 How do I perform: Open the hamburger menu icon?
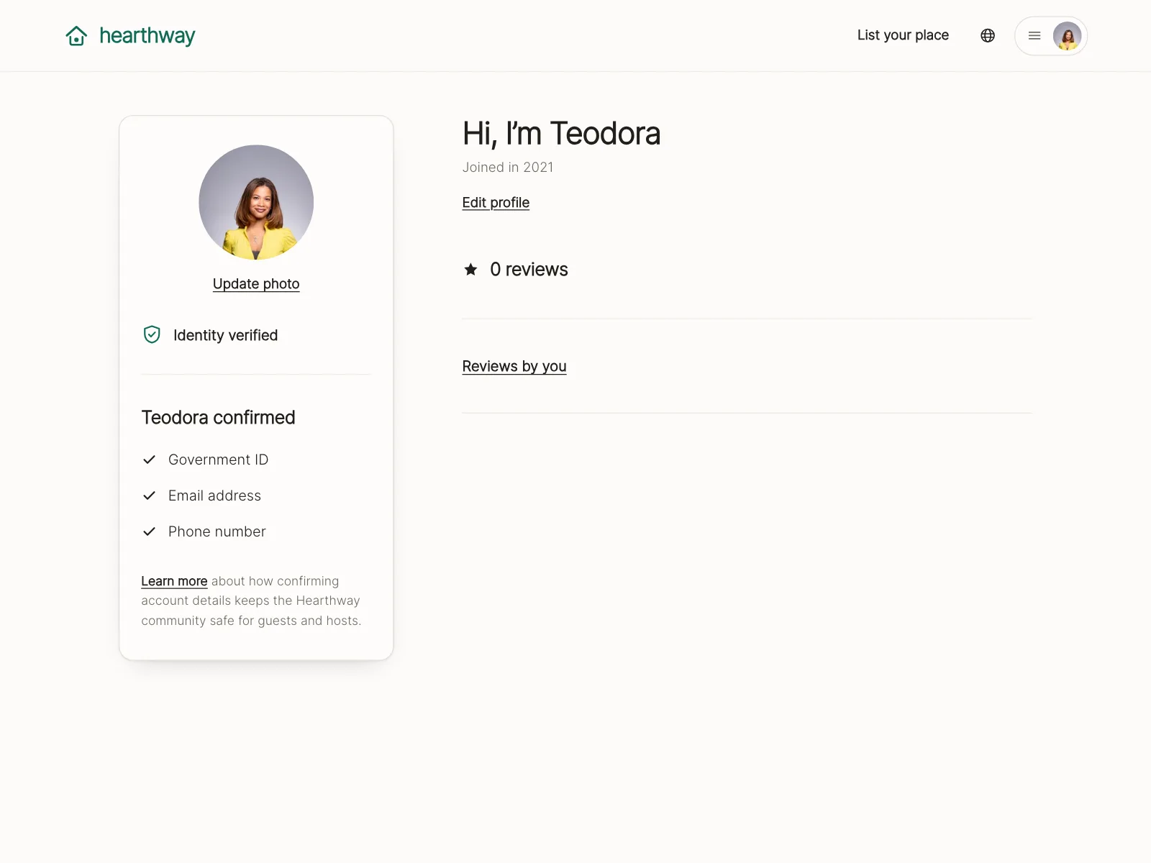click(x=1034, y=35)
